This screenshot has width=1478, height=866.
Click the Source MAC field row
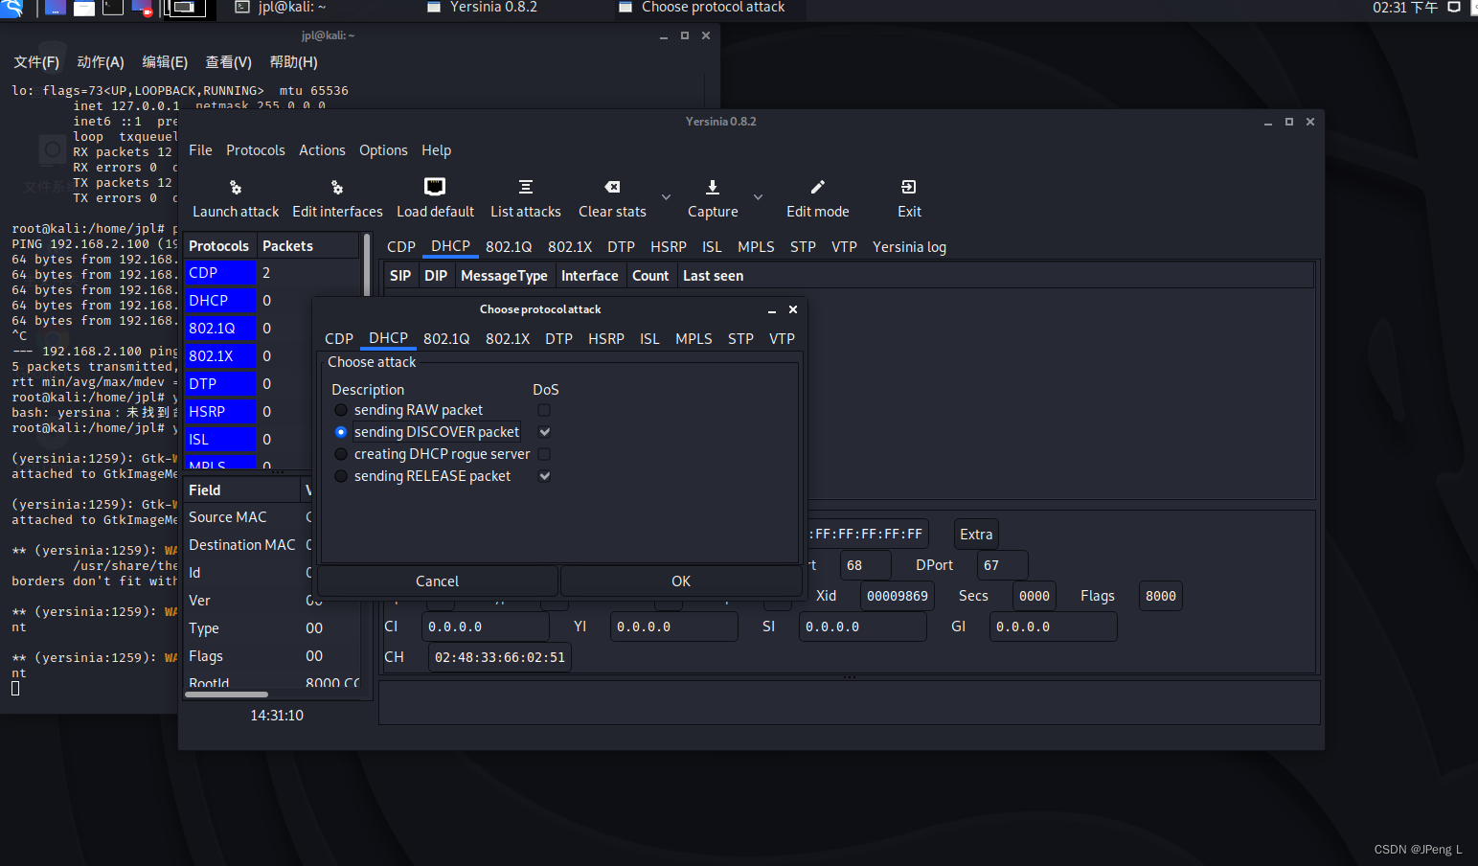272,517
